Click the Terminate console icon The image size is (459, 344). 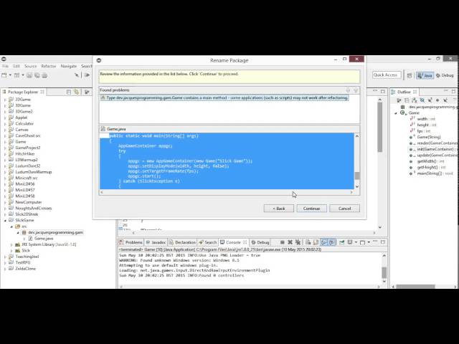coord(282,242)
